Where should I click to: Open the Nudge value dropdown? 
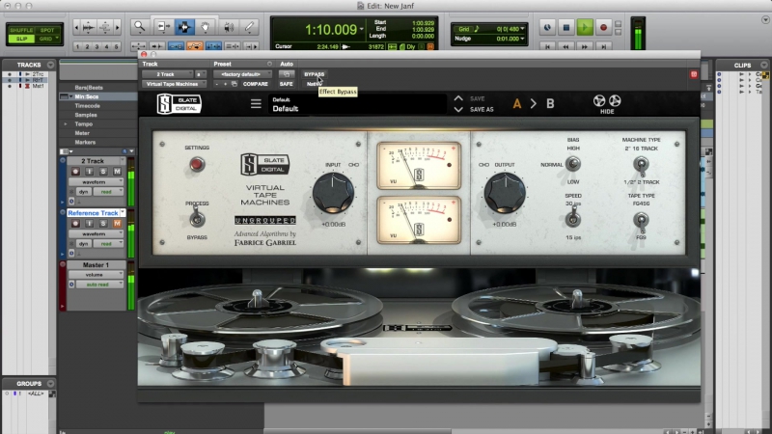click(522, 39)
